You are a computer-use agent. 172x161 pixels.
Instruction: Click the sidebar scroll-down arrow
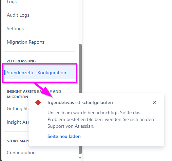[x=80, y=158]
